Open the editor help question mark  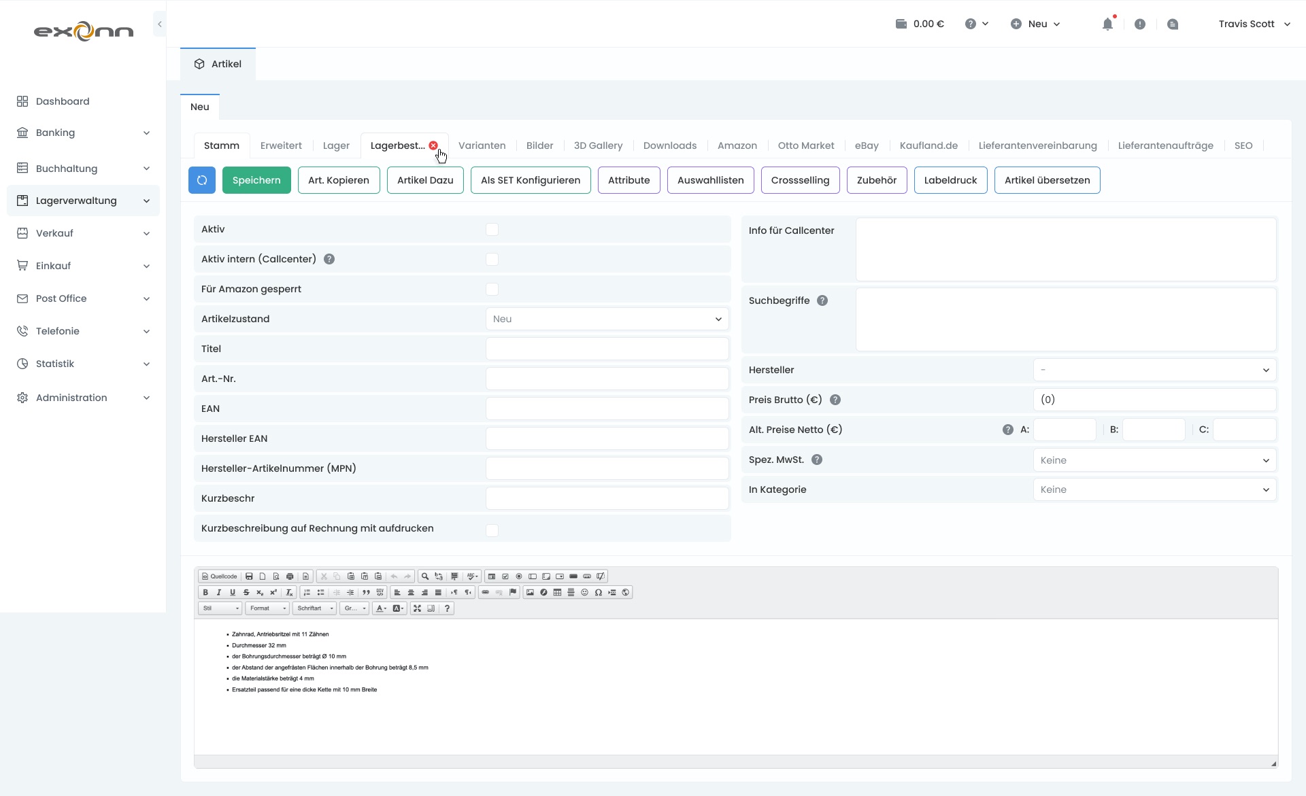[447, 608]
